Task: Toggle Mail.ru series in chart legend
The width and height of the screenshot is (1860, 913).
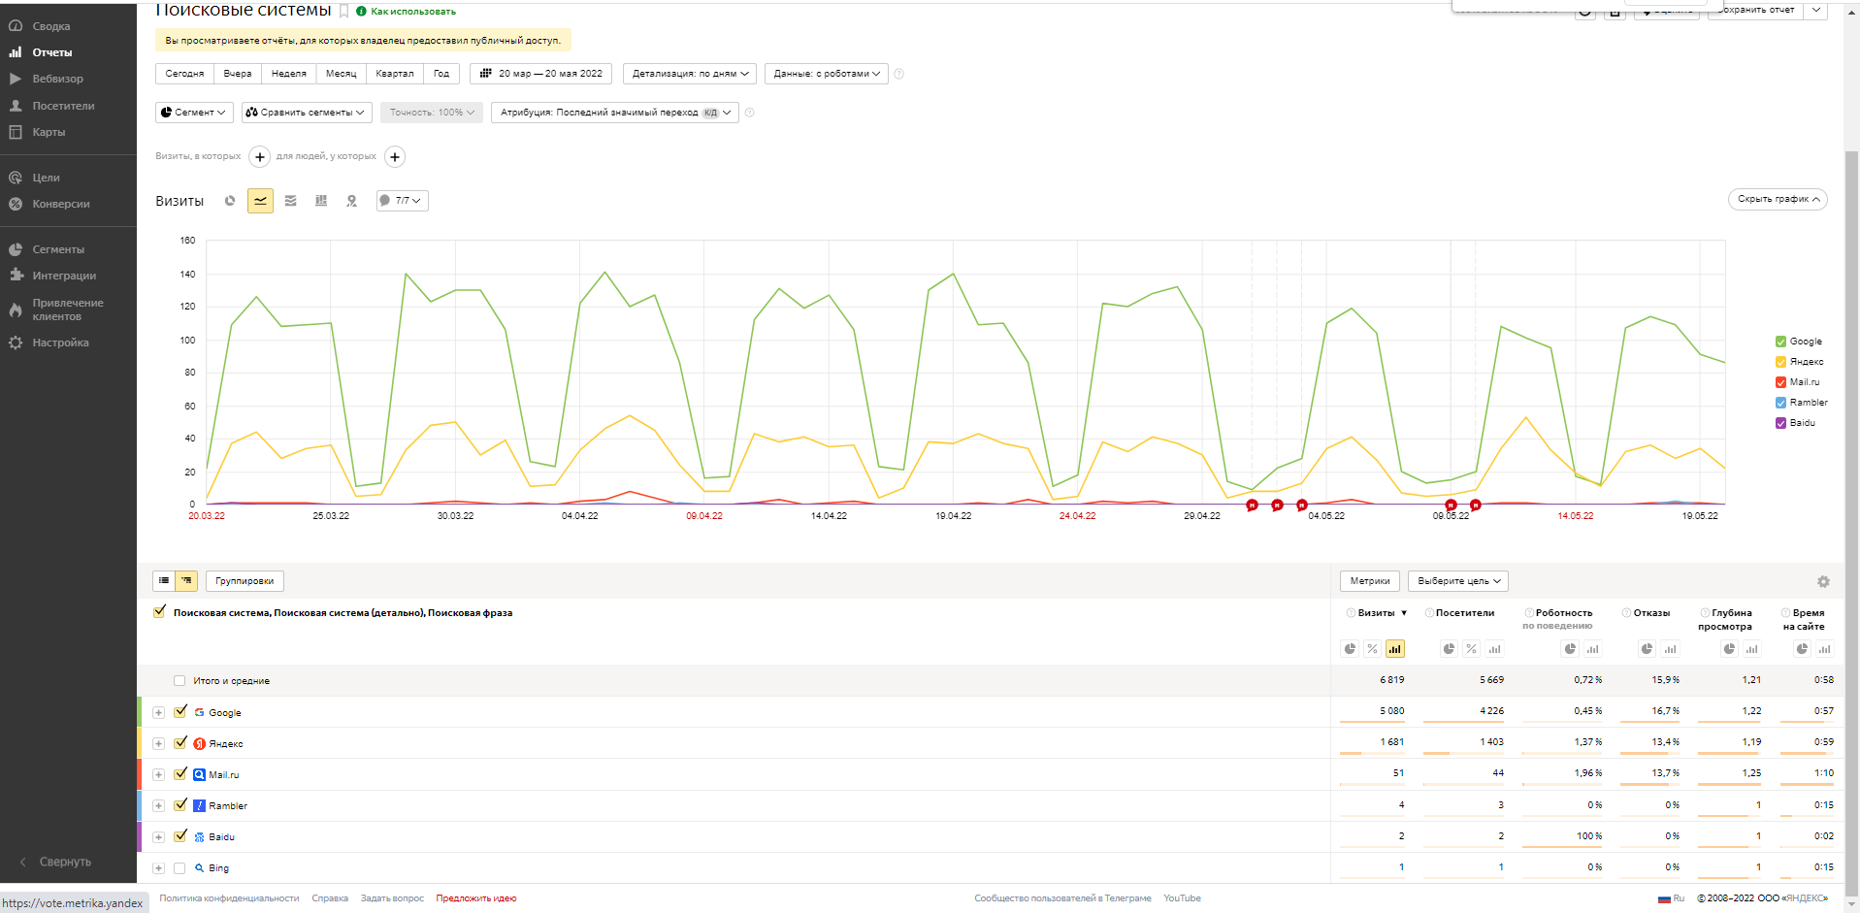Action: point(1780,382)
